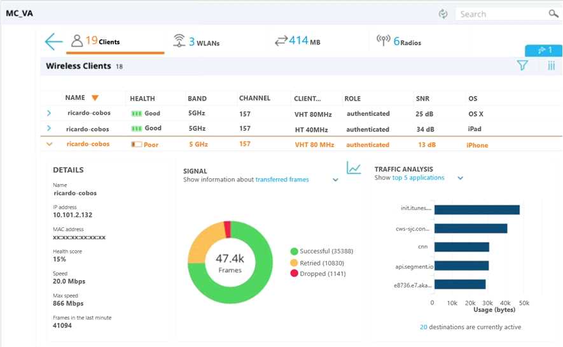This screenshot has width=563, height=347.
Task: Open the top 5 applications dropdown
Action: coord(461,178)
